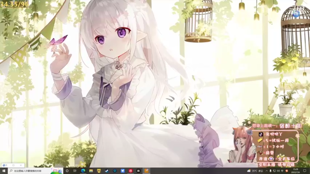Open the Windows Start menu

(x=4, y=171)
